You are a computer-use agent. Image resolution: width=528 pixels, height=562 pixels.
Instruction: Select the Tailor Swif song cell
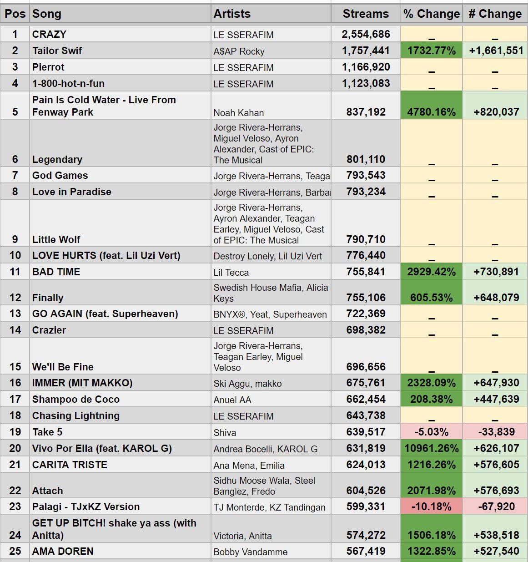120,51
